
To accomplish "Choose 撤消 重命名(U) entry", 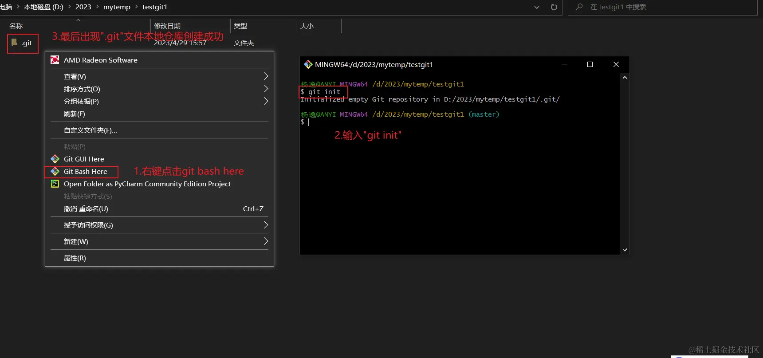I will (x=159, y=209).
